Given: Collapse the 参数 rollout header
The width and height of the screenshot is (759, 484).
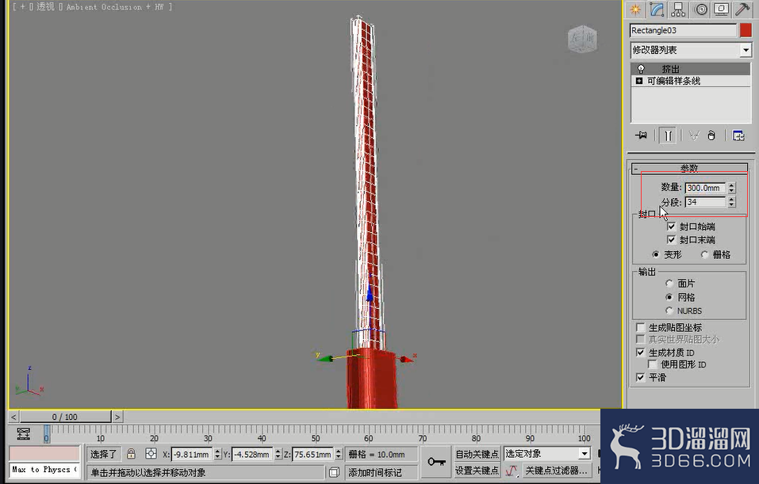Looking at the screenshot, I should point(689,168).
